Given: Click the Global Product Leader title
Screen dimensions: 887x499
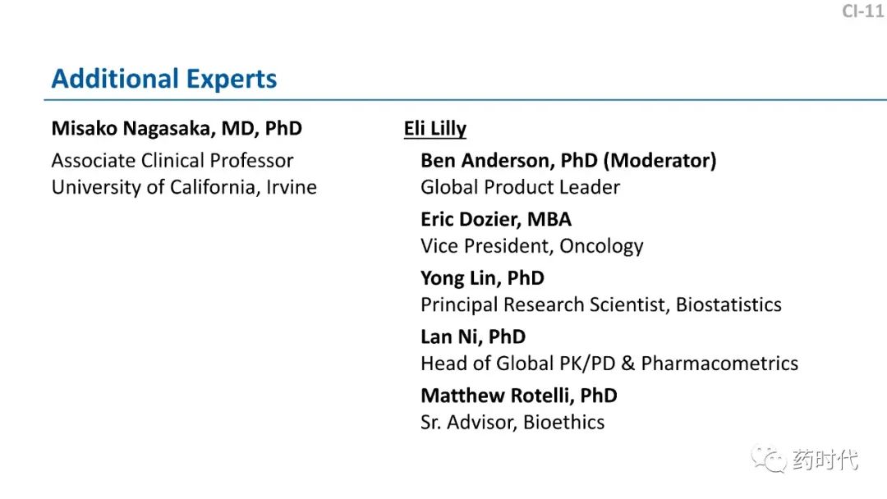Looking at the screenshot, I should coord(521,188).
